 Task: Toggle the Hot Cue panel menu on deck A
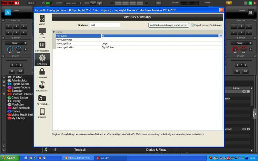point(3,20)
